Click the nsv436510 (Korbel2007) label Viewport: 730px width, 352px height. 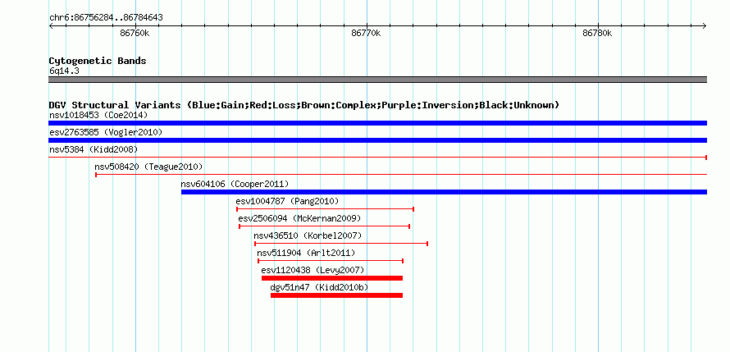tap(308, 235)
